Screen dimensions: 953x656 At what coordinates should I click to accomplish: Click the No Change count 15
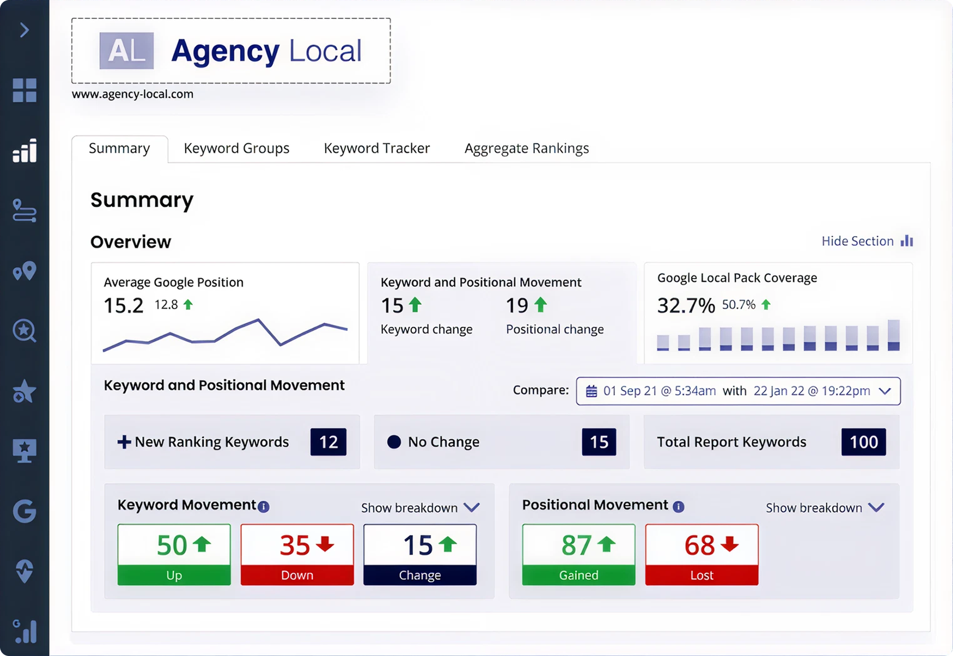tap(599, 442)
